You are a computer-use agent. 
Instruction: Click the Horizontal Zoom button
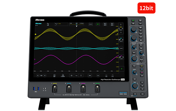click(134, 53)
